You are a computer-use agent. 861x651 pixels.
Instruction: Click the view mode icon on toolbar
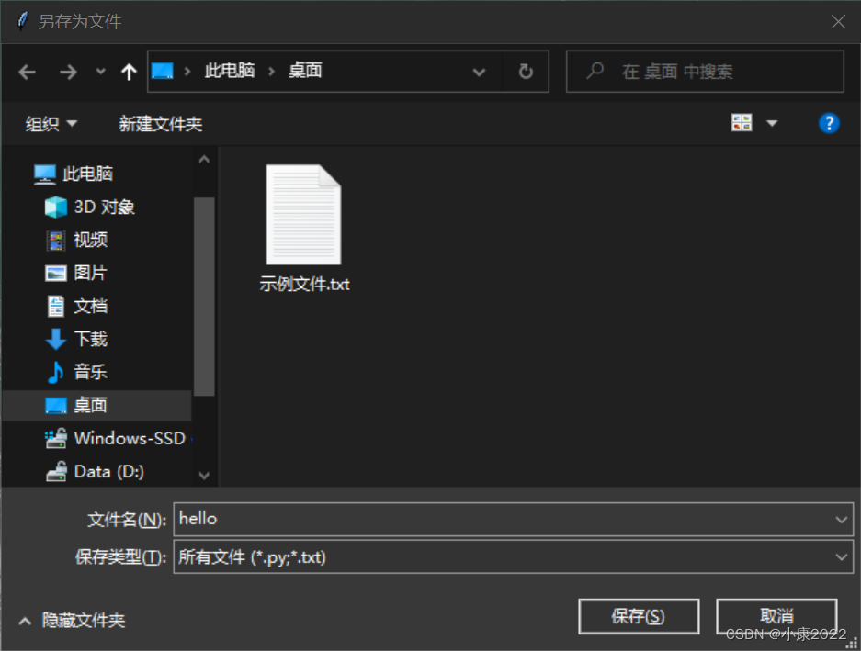click(742, 122)
